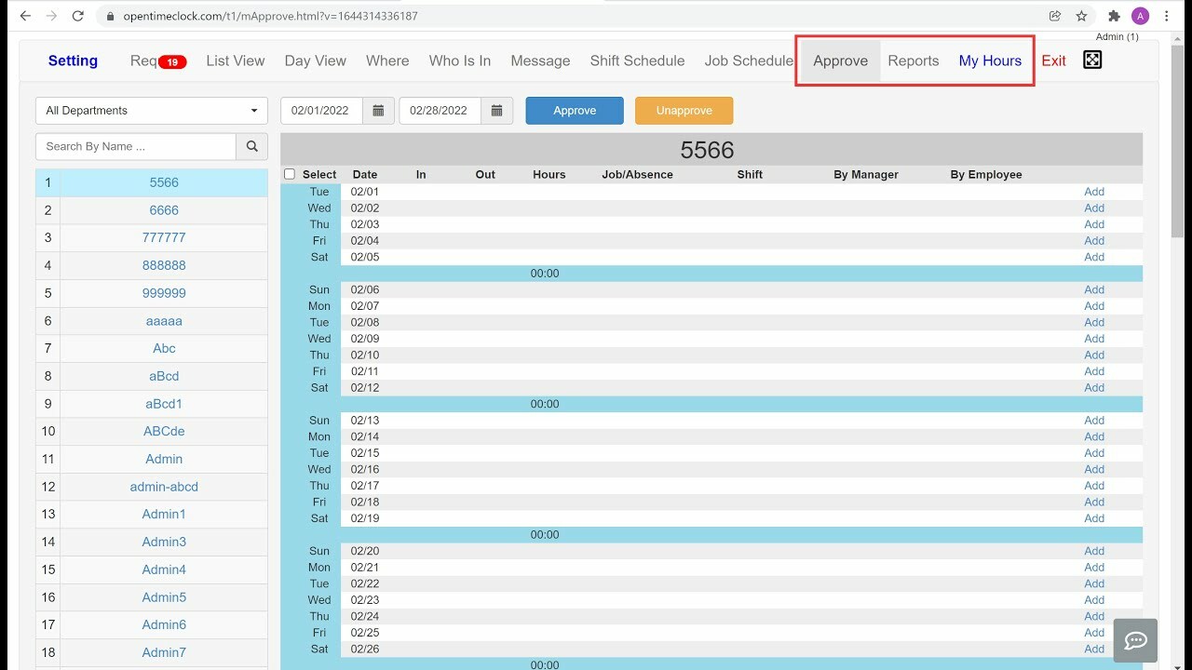Open the All Departments dropdown
Screen dimensions: 1192x670
tap(151, 110)
